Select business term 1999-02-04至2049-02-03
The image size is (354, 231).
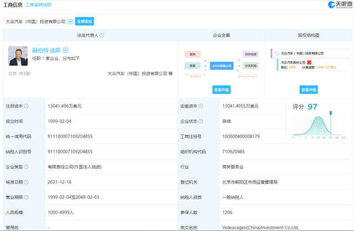pyautogui.click(x=74, y=197)
